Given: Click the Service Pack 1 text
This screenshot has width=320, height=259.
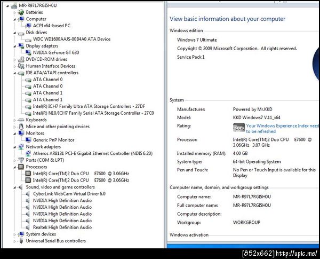Looking at the screenshot, I should [x=191, y=57].
